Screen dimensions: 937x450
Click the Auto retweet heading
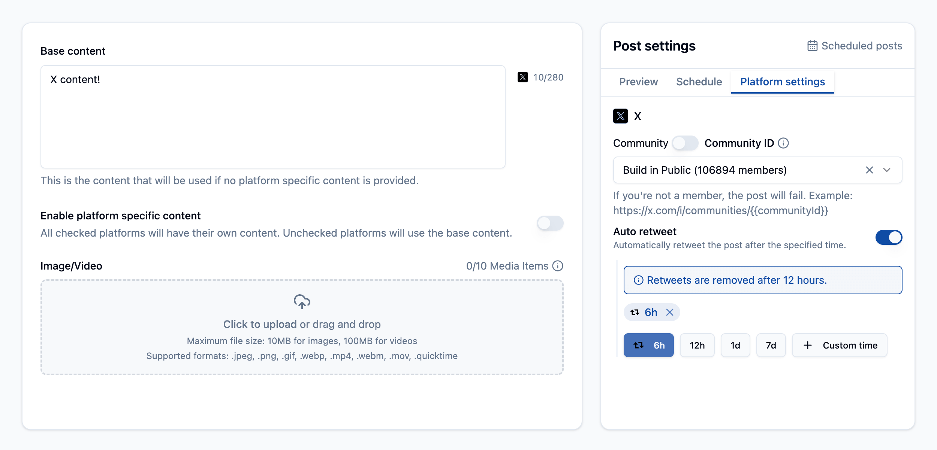(645, 231)
